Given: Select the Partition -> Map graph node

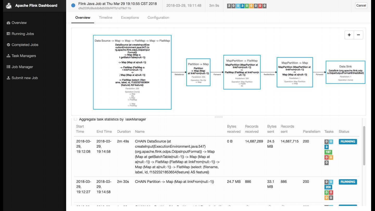Looking at the screenshot, I should pyautogui.click(x=198, y=72).
